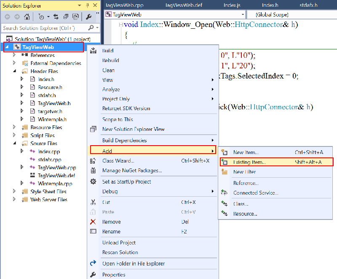The image size is (337, 279).
Task: Select stdafx.h in Header Files tree
Action: click(x=47, y=95)
